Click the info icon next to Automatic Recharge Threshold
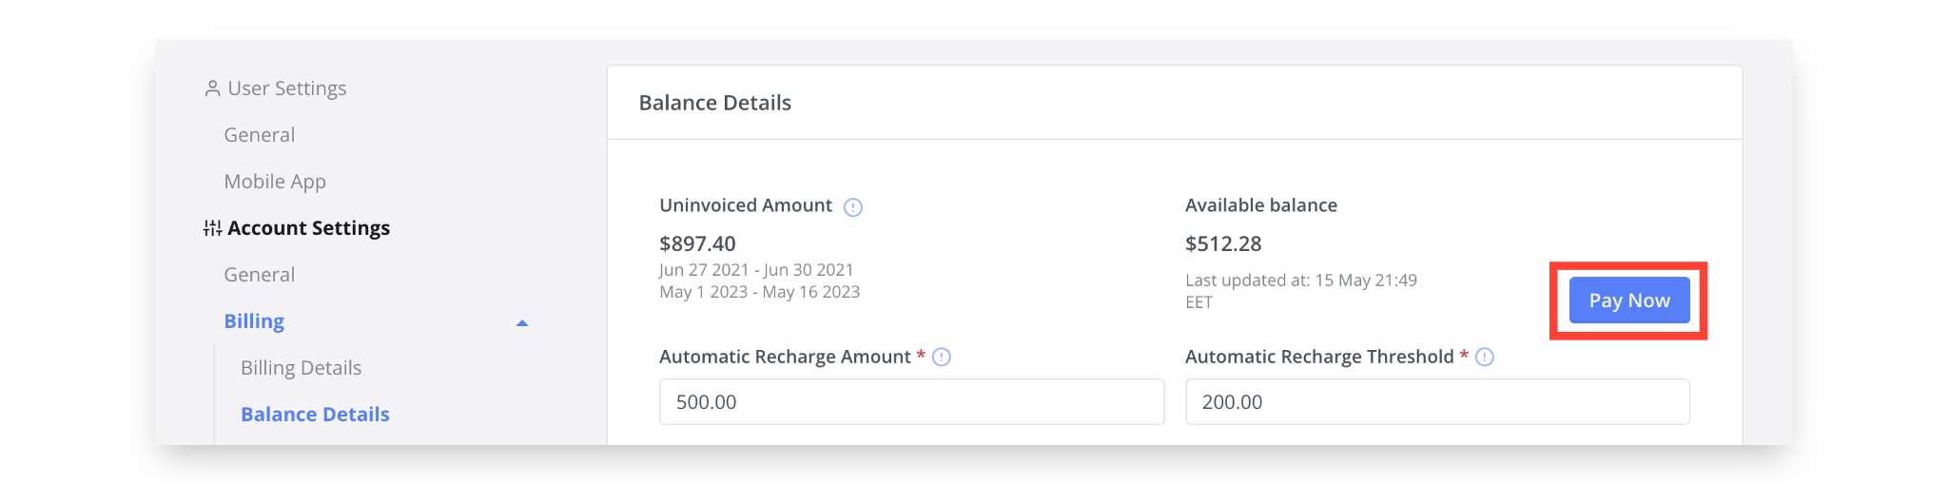Image resolution: width=1948 pixels, height=484 pixels. [1485, 358]
